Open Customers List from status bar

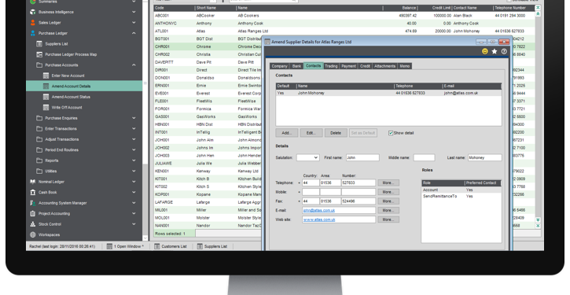(x=171, y=246)
